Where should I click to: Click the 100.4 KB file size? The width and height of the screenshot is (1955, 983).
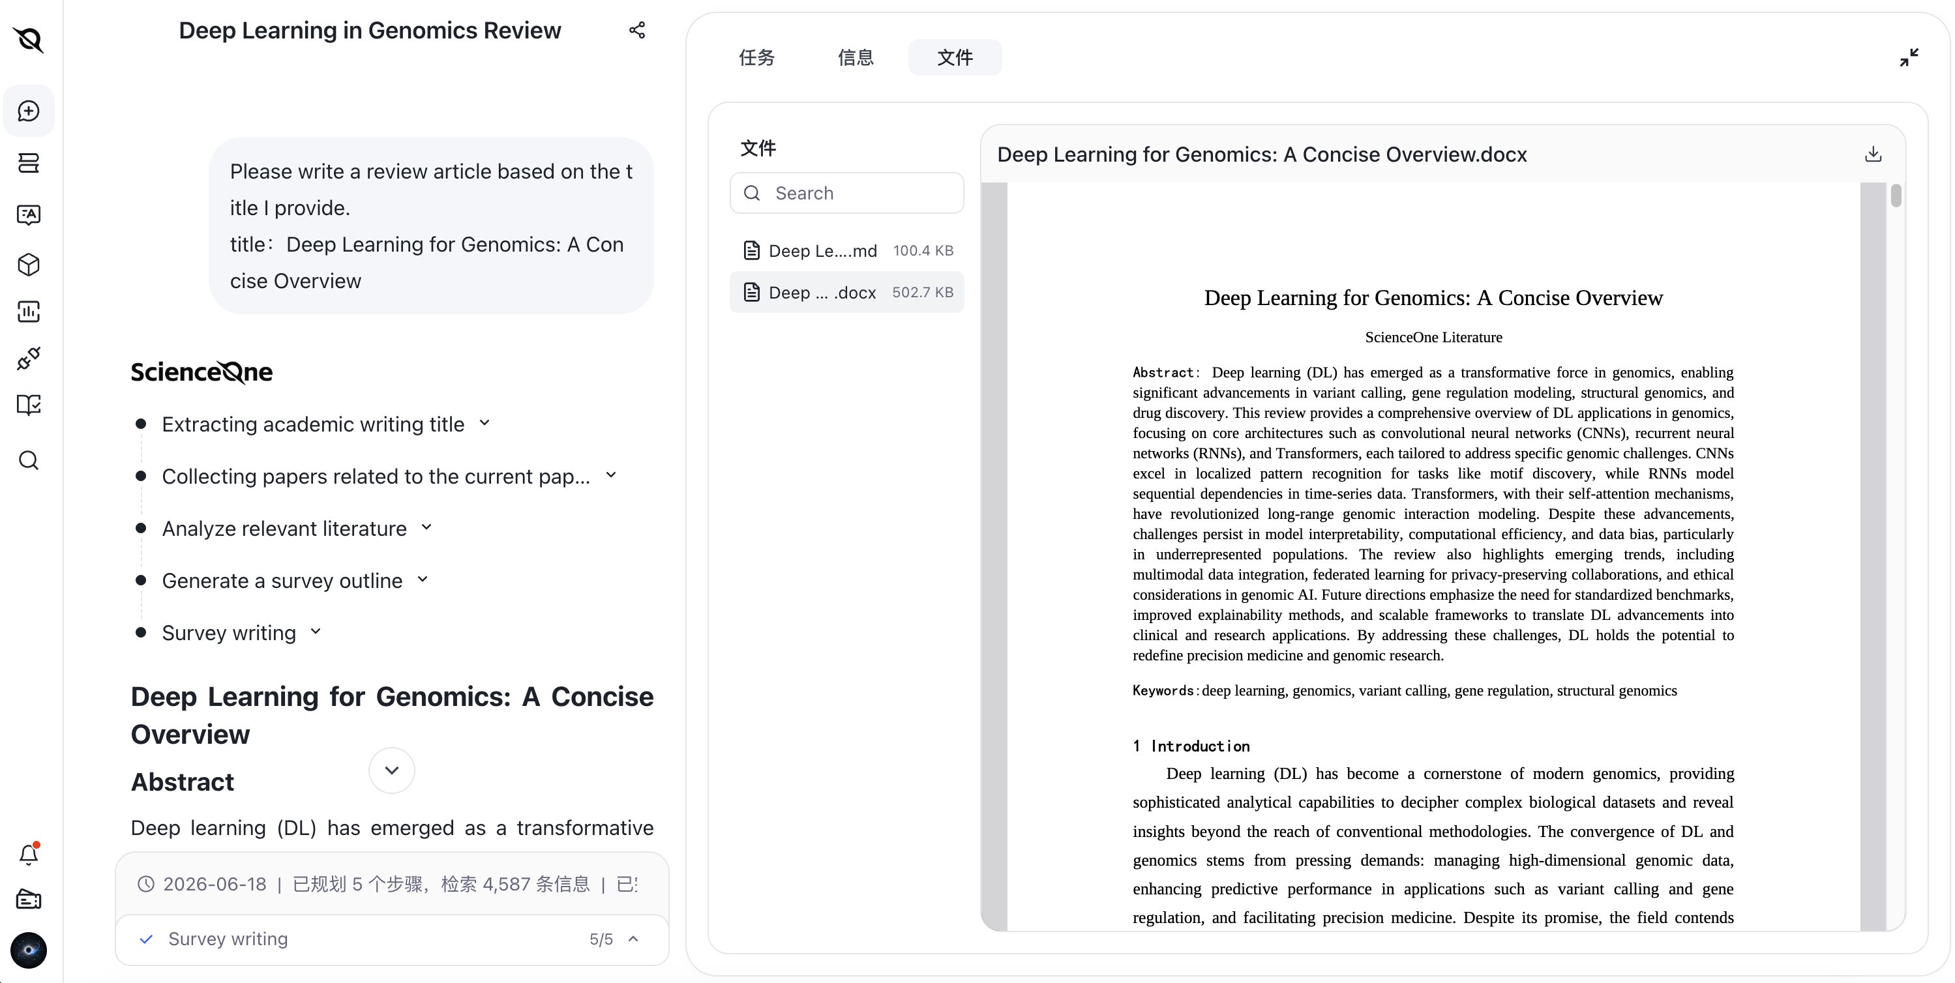click(x=923, y=250)
